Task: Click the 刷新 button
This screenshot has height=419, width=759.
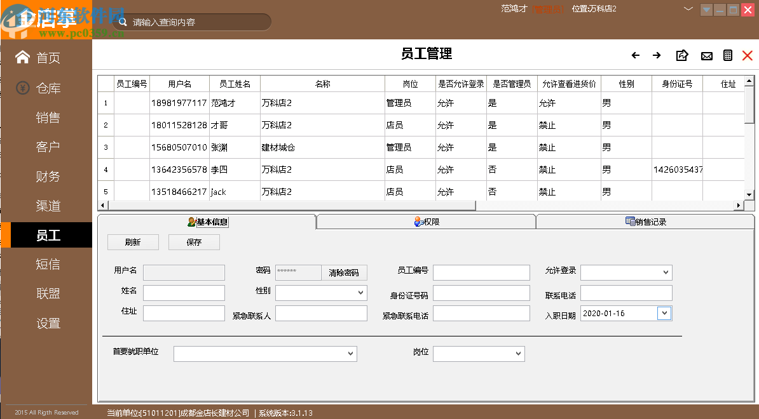Action: 133,242
